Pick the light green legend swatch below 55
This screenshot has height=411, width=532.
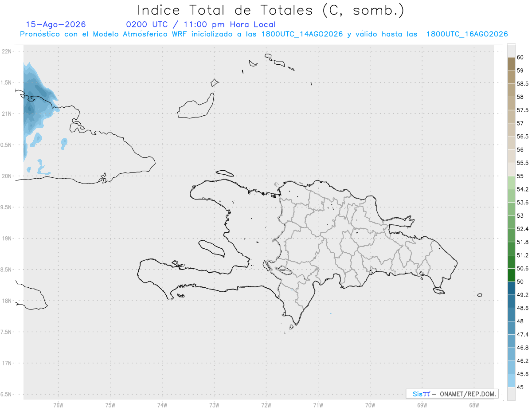click(511, 183)
